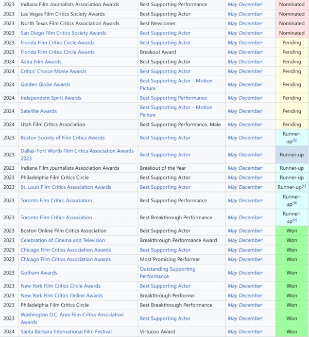Open New York Film Critics Circle Awards link
This screenshot has height=337, width=309.
[60, 286]
